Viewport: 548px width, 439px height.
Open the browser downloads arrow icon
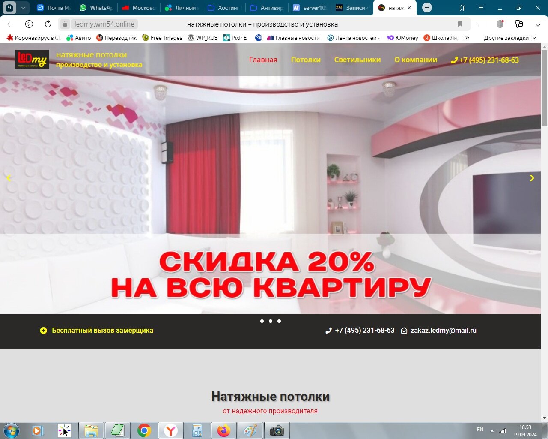pyautogui.click(x=538, y=24)
